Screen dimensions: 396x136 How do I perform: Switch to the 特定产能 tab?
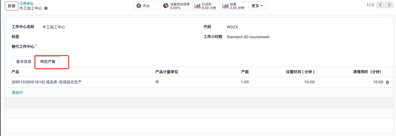point(48,62)
